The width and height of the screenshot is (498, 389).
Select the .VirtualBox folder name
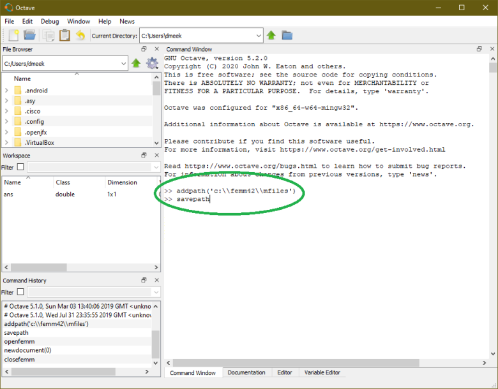tap(40, 142)
